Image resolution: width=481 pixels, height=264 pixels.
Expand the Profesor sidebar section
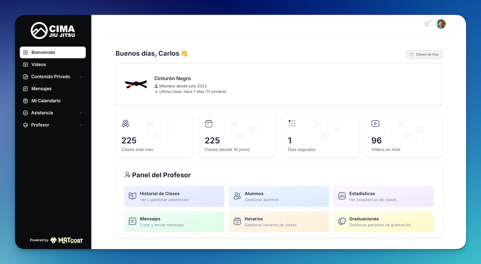point(82,125)
